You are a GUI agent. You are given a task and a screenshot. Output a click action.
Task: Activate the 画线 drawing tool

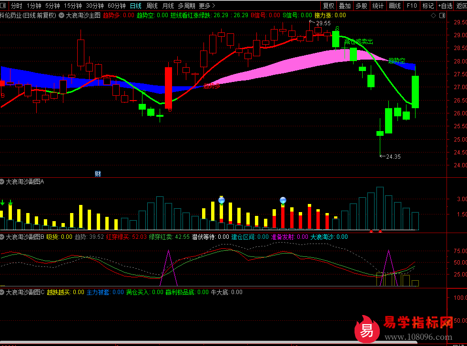tap(395, 6)
